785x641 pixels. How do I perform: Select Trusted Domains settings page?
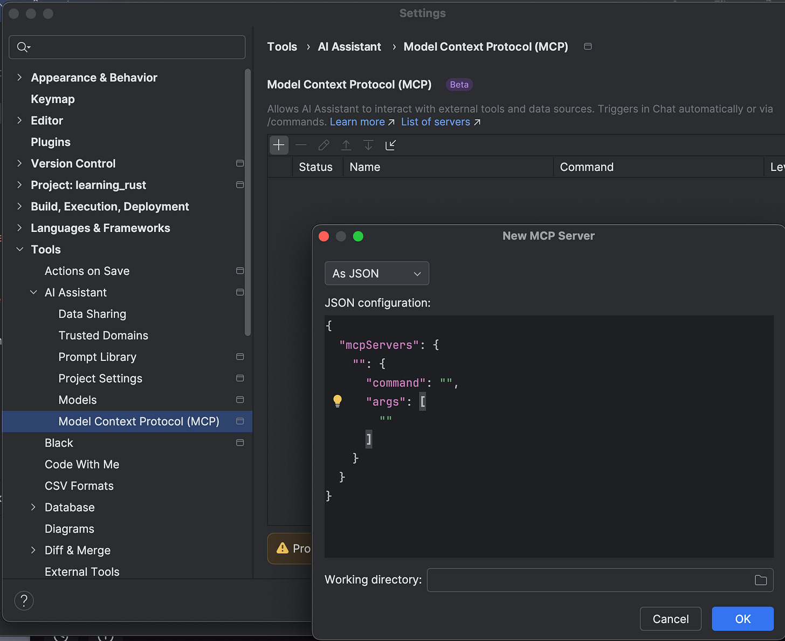104,335
